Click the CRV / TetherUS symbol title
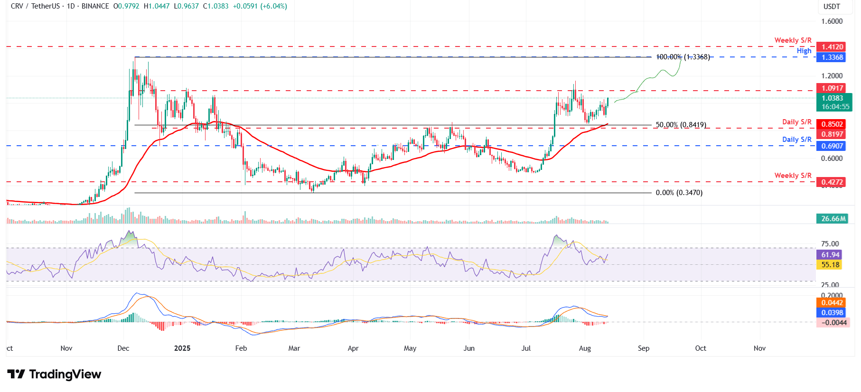 36,6
